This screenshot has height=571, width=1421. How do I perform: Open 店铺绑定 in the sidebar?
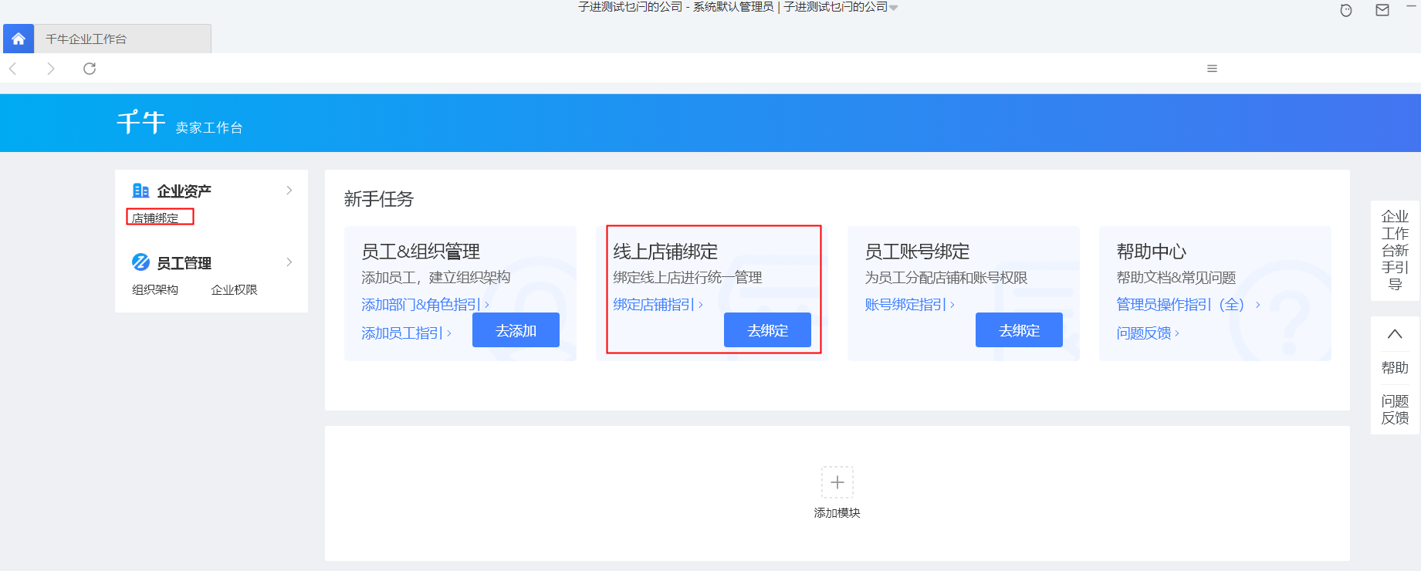point(155,218)
